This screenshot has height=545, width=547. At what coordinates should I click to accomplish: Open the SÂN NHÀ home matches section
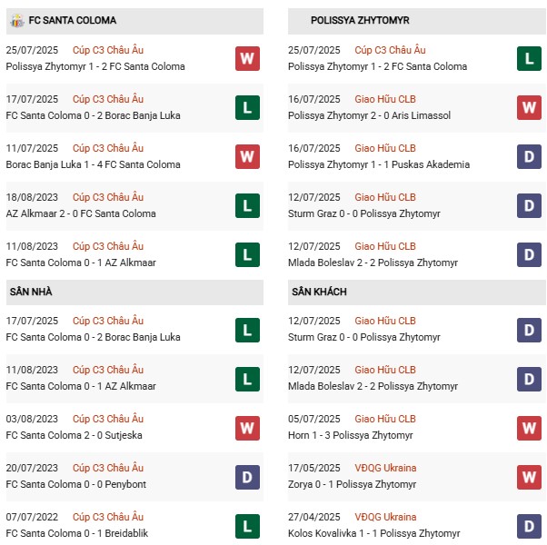pos(30,292)
